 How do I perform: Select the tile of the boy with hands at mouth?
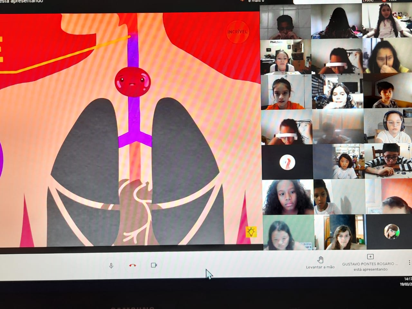pos(285,22)
